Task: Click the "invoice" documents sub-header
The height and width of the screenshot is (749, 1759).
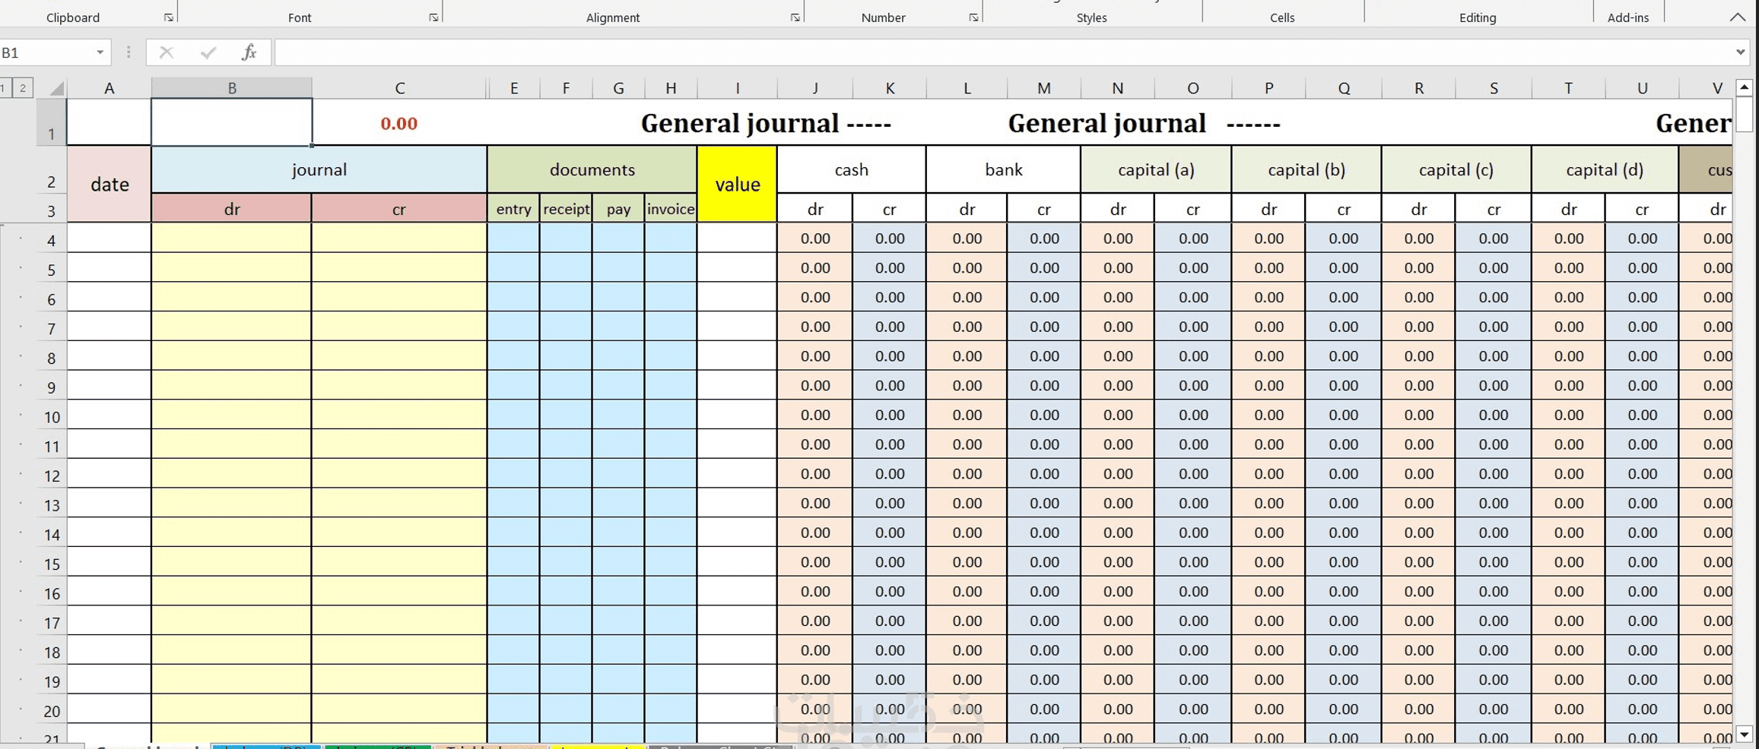Action: click(x=671, y=209)
